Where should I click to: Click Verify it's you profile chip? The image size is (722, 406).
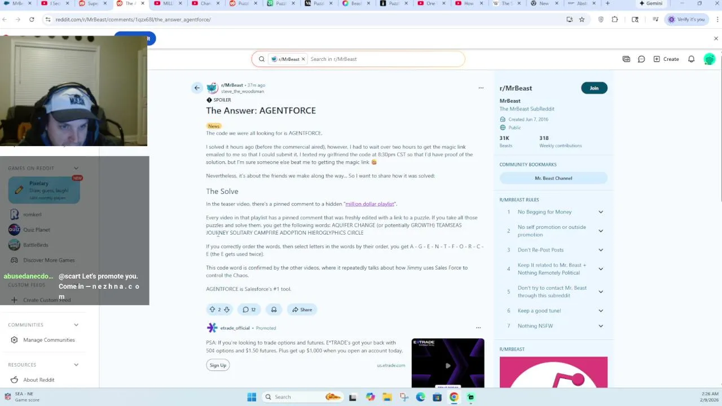(686, 19)
